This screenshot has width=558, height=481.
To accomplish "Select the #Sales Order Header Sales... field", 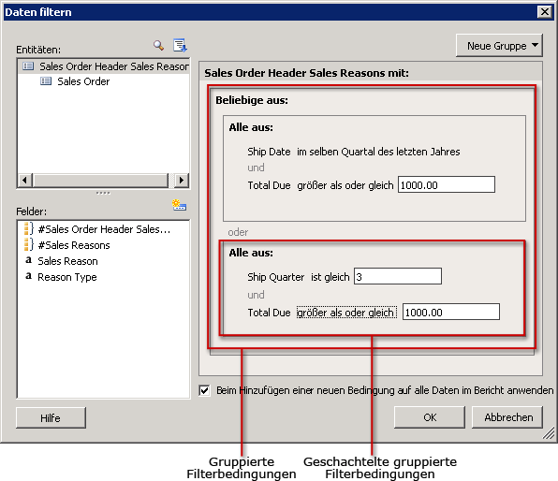I will 104,229.
